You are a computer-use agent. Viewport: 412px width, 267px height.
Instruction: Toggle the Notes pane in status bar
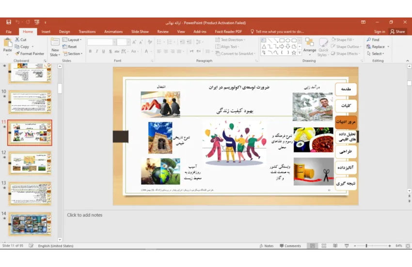coord(266,246)
